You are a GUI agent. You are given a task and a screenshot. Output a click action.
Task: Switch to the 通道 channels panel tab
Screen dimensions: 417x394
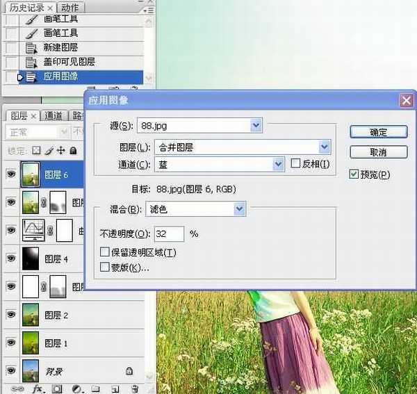[x=54, y=115]
